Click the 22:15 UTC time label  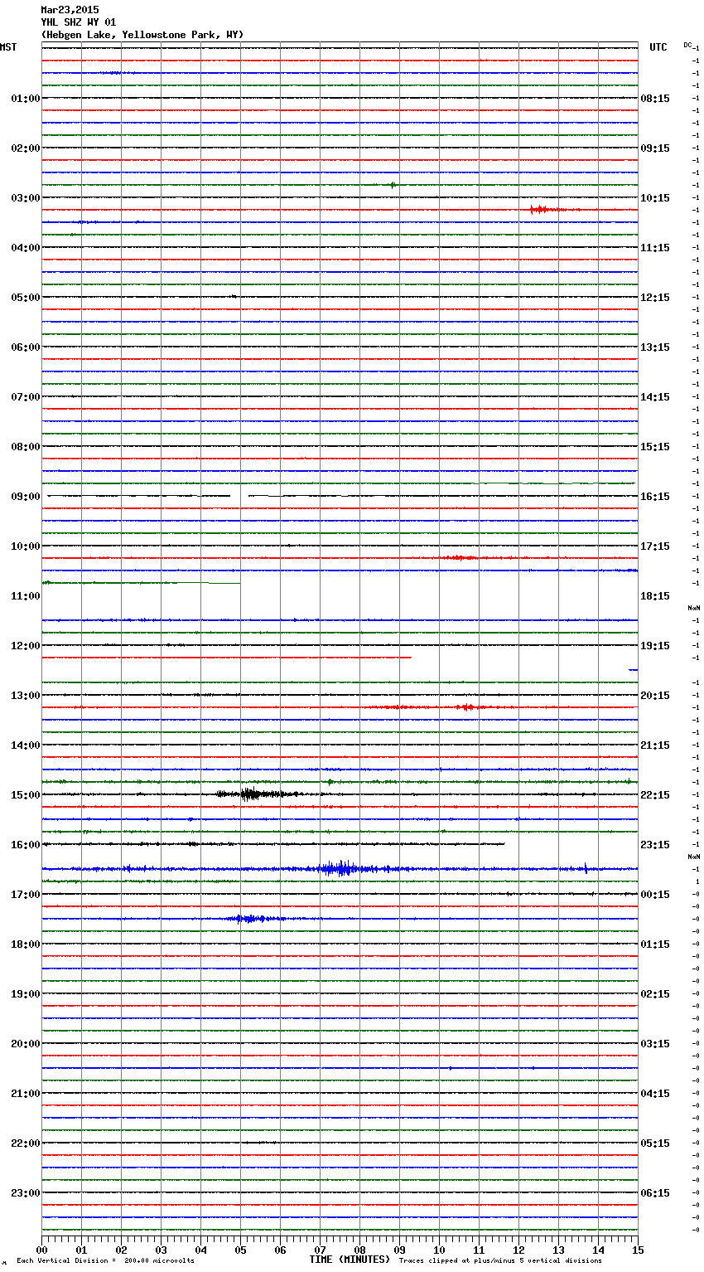click(655, 795)
